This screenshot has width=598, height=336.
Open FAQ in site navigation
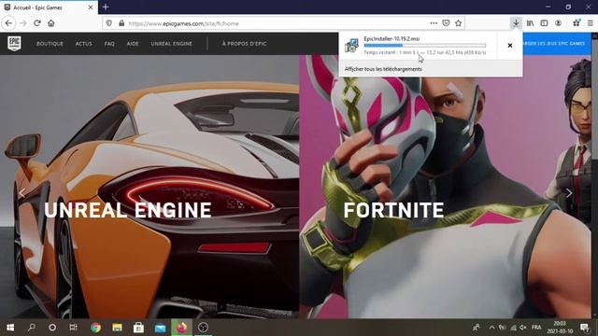pyautogui.click(x=109, y=44)
